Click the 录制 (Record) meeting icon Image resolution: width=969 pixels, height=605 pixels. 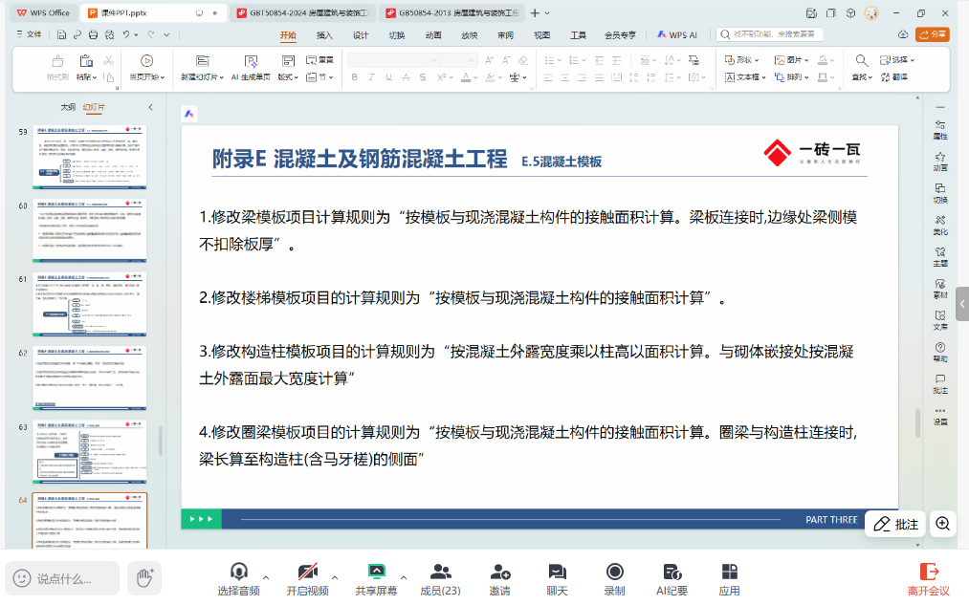pos(614,577)
